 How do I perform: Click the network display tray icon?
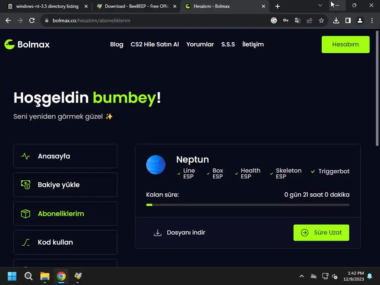[x=325, y=276]
